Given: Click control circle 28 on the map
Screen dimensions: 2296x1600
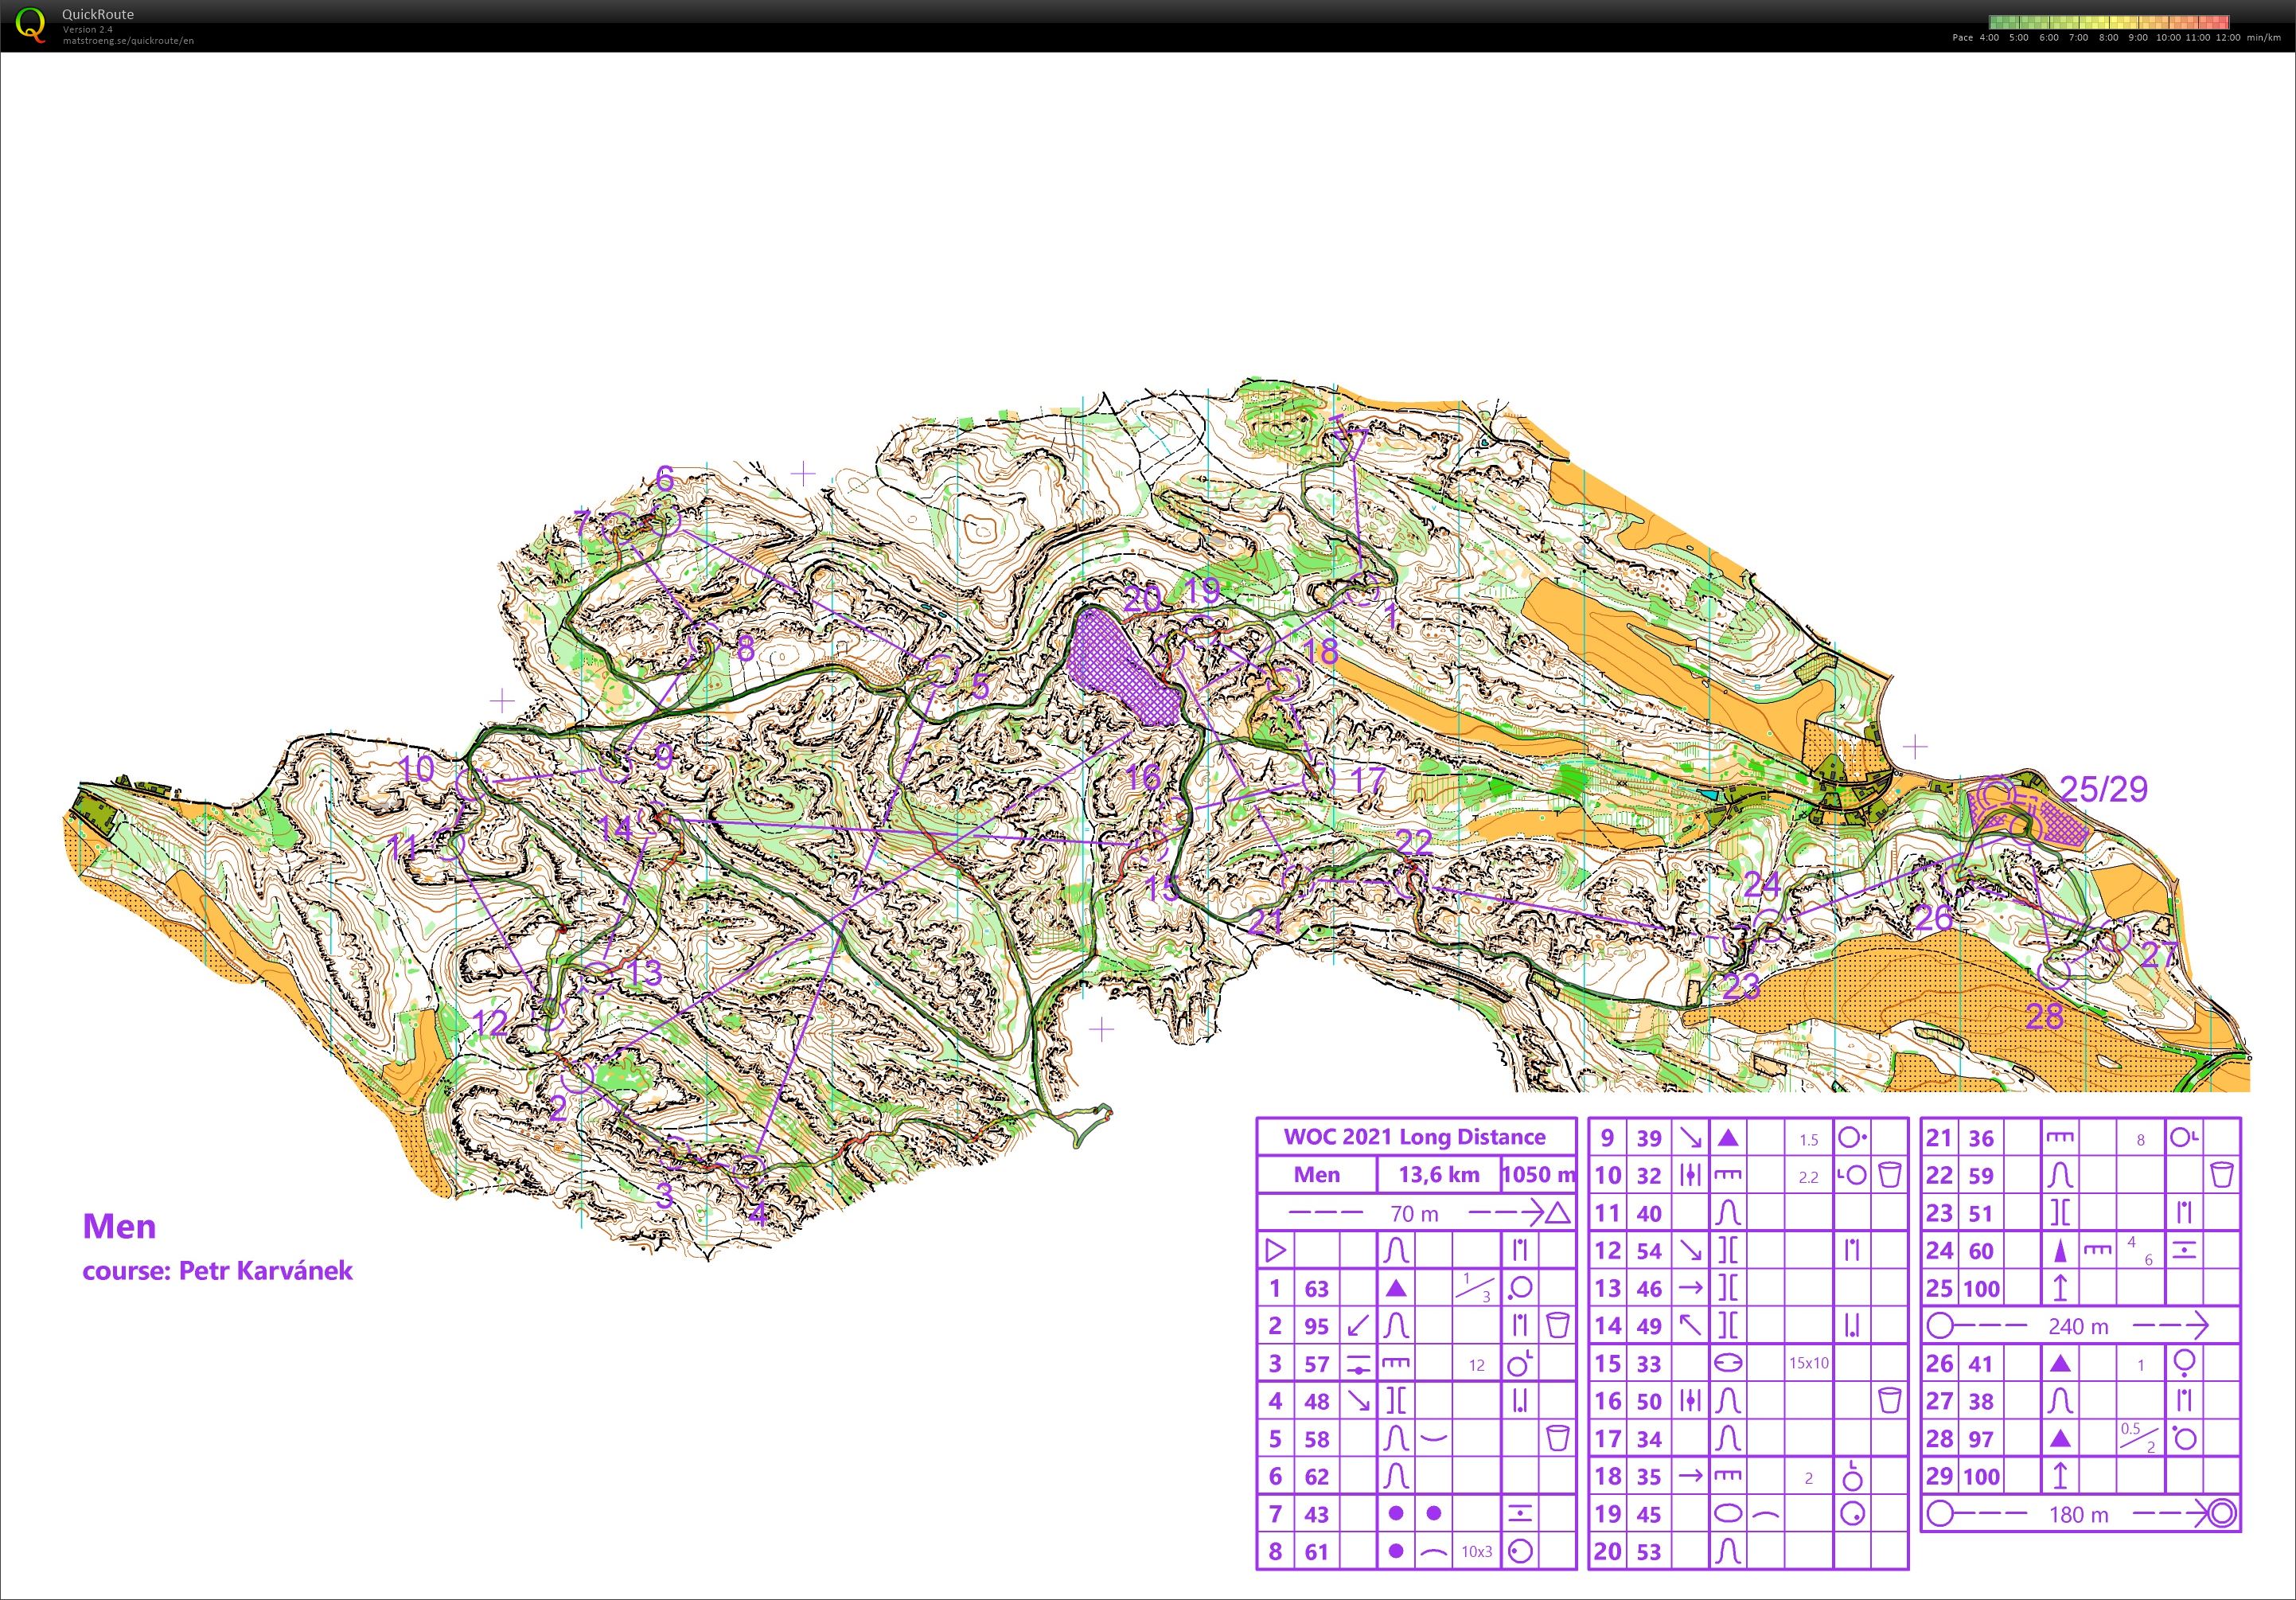Looking at the screenshot, I should 2055,976.
